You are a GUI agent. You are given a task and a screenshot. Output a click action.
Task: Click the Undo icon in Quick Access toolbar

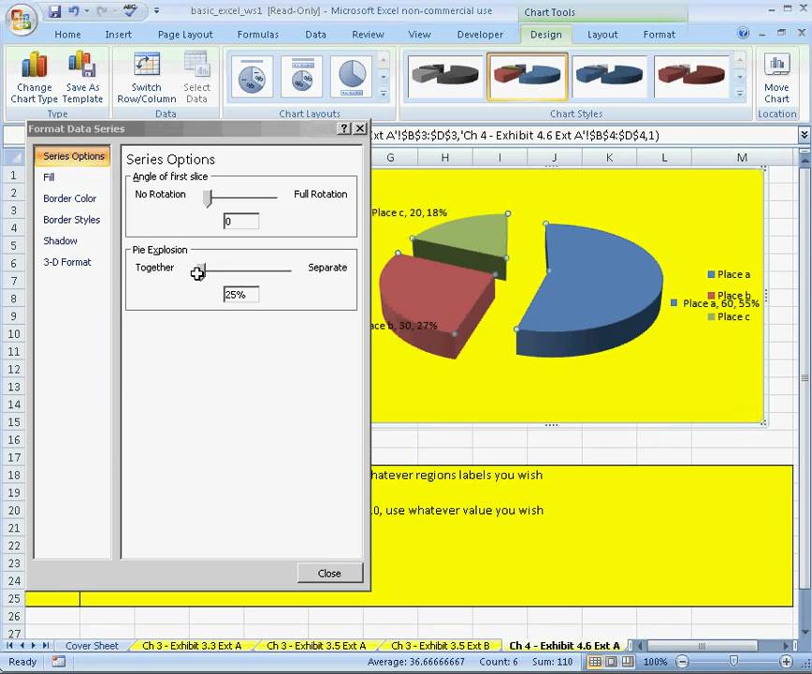click(74, 11)
